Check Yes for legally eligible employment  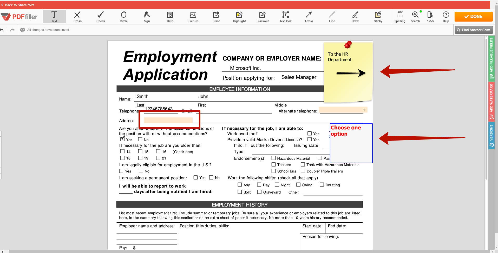coord(121,171)
